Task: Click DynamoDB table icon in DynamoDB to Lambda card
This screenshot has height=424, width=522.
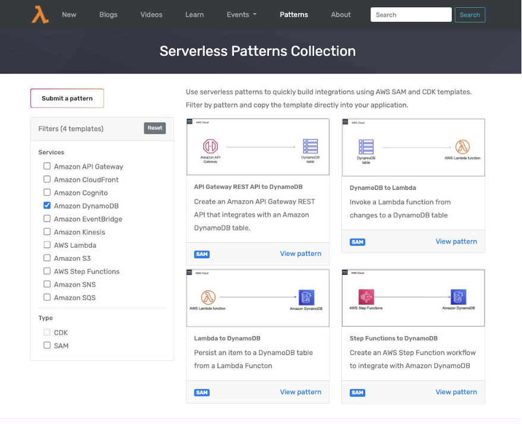Action: pos(366,147)
